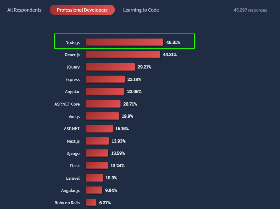Click the highlighted Node.js row
The height and width of the screenshot is (209, 280).
click(x=124, y=41)
